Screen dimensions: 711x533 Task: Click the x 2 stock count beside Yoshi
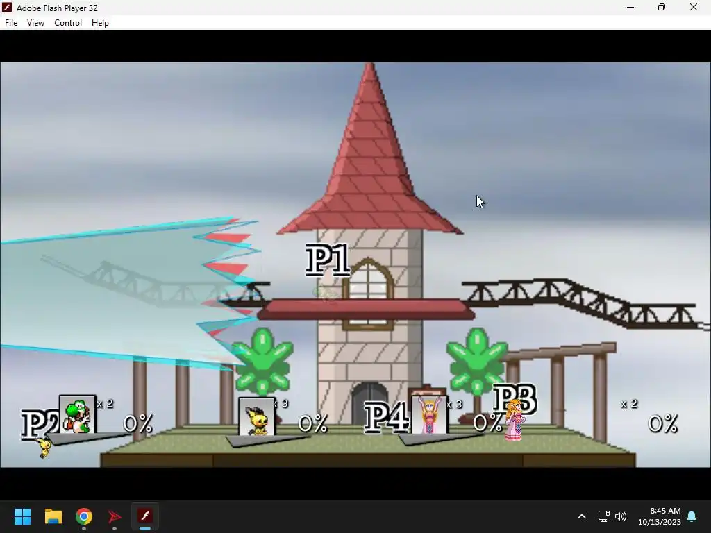[x=106, y=403]
